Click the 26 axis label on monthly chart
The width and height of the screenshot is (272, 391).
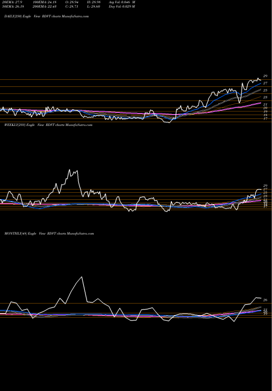tap(265, 300)
